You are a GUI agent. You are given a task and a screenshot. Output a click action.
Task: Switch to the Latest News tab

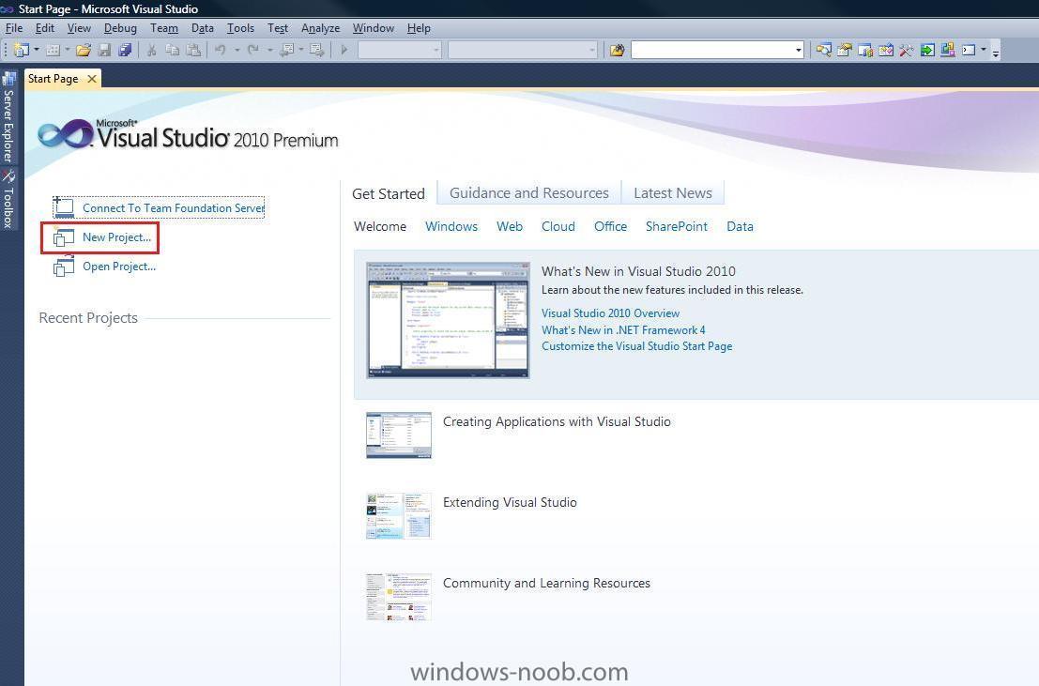coord(673,193)
